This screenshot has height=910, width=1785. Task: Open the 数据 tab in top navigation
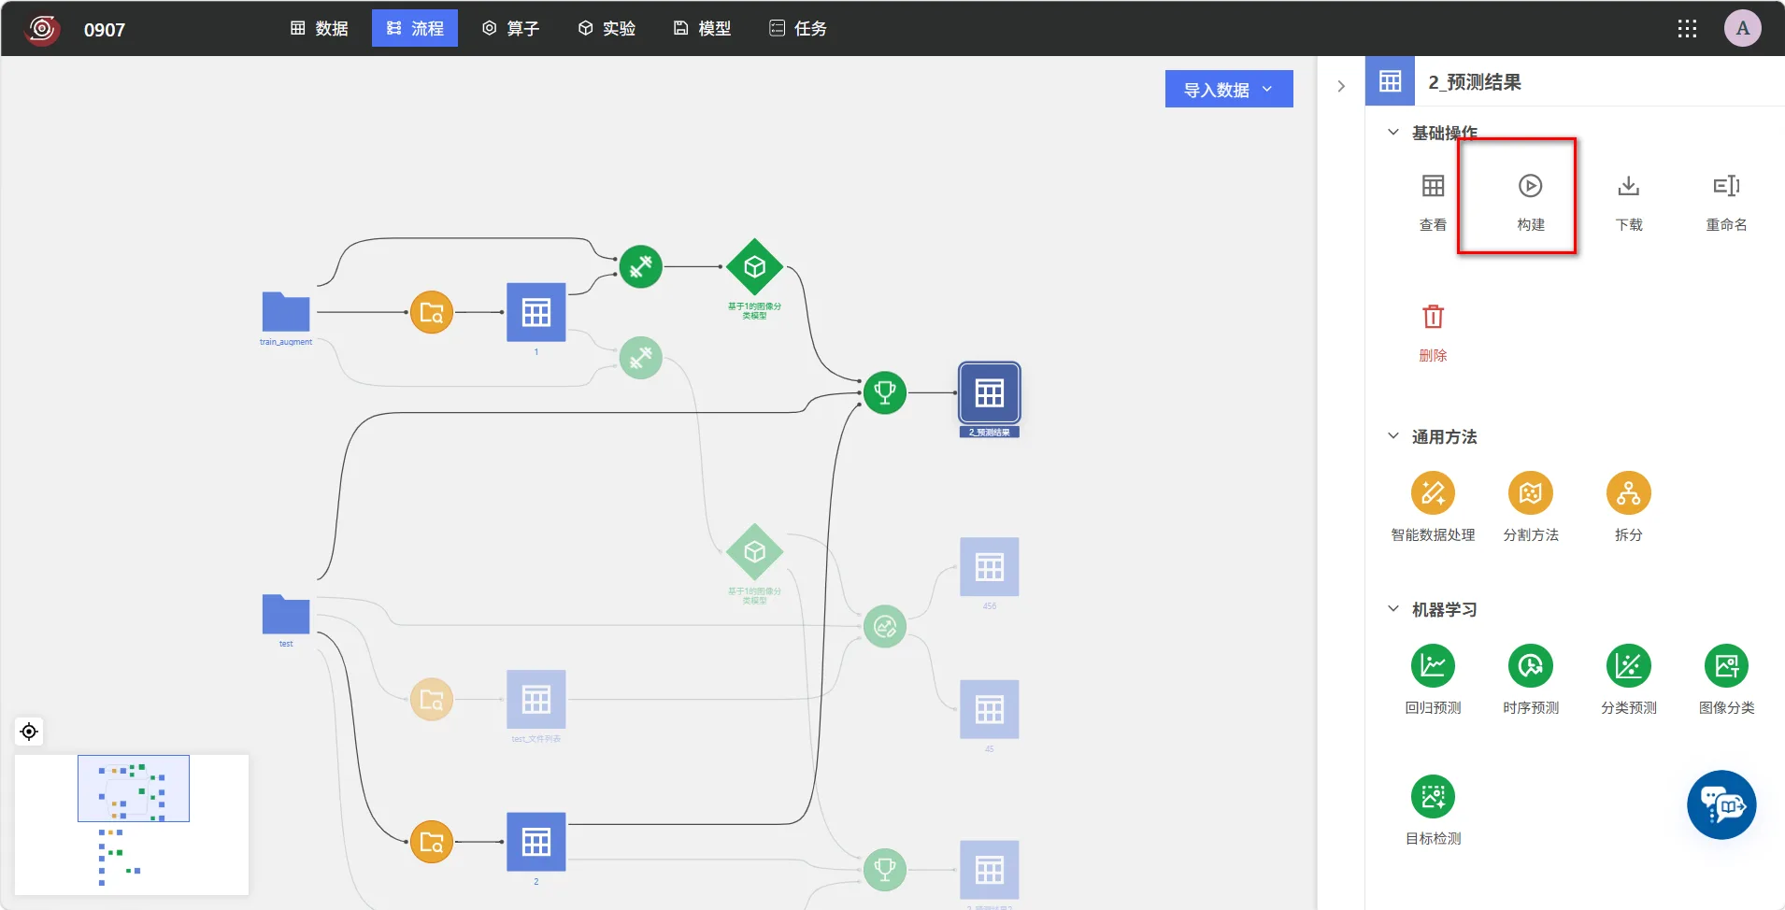(319, 28)
